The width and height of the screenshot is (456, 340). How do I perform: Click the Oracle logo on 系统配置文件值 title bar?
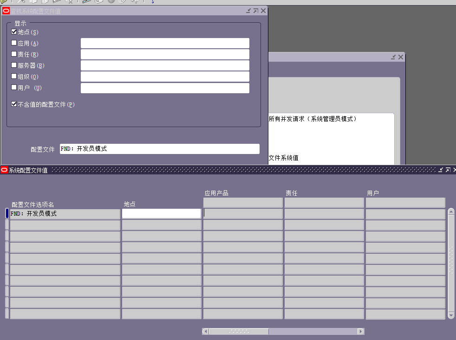(x=4, y=170)
